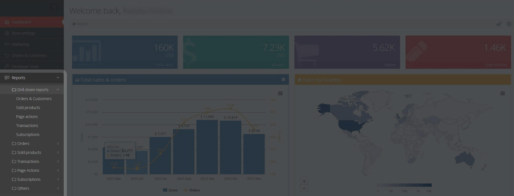Expand the Page Actions folder arrow
This screenshot has height=196, width=514.
click(x=58, y=170)
